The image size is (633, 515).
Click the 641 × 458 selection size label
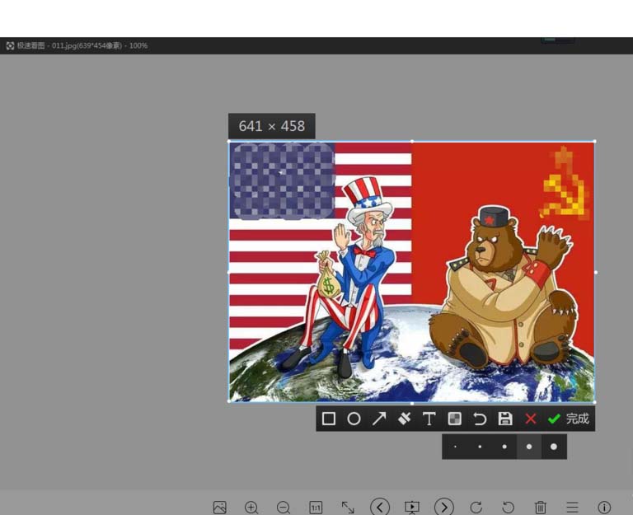tap(272, 126)
